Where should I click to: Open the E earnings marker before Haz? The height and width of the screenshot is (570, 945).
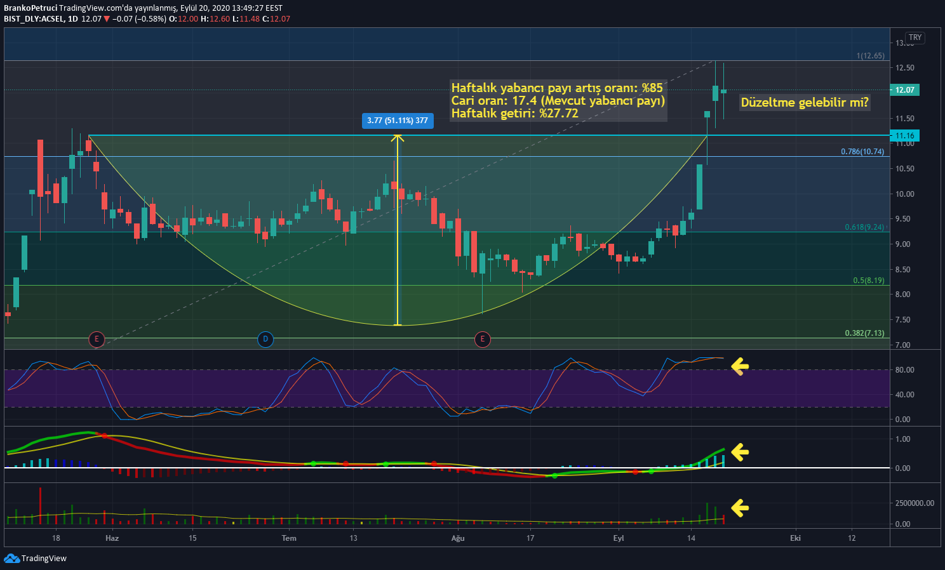point(97,340)
